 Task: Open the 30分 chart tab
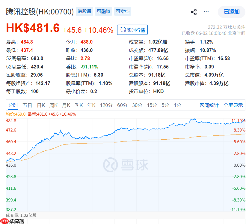pos(137,105)
